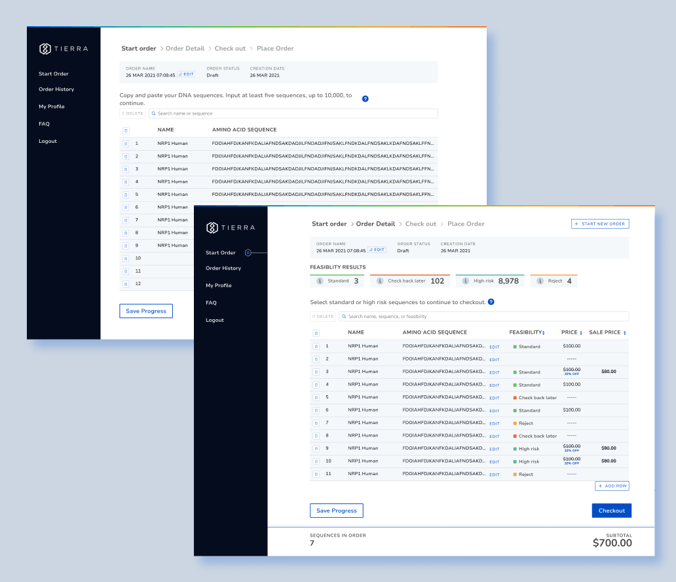The height and width of the screenshot is (582, 676).
Task: Click the blue Checkout button
Action: pyautogui.click(x=611, y=511)
